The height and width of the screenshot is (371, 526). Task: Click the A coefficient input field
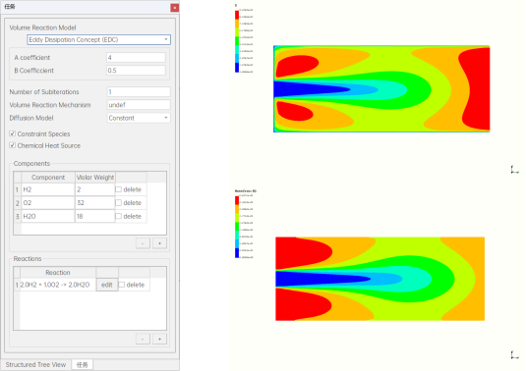coord(136,58)
